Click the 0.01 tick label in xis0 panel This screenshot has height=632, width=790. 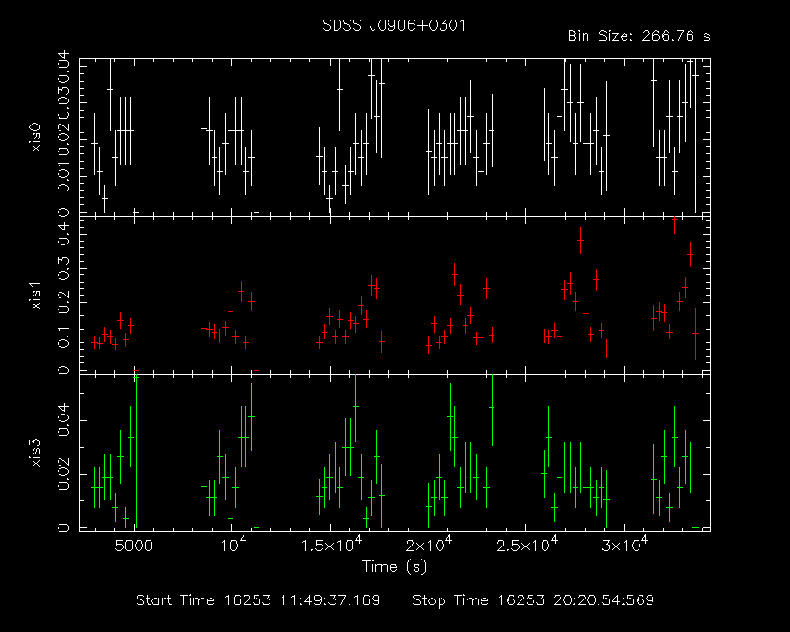pyautogui.click(x=63, y=176)
